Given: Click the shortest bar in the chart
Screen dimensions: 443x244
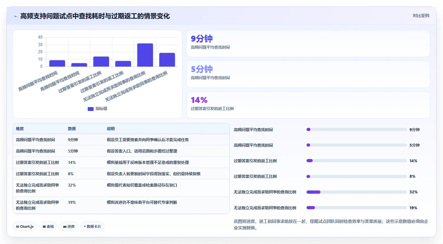Looking at the screenshot, I should (79, 65).
